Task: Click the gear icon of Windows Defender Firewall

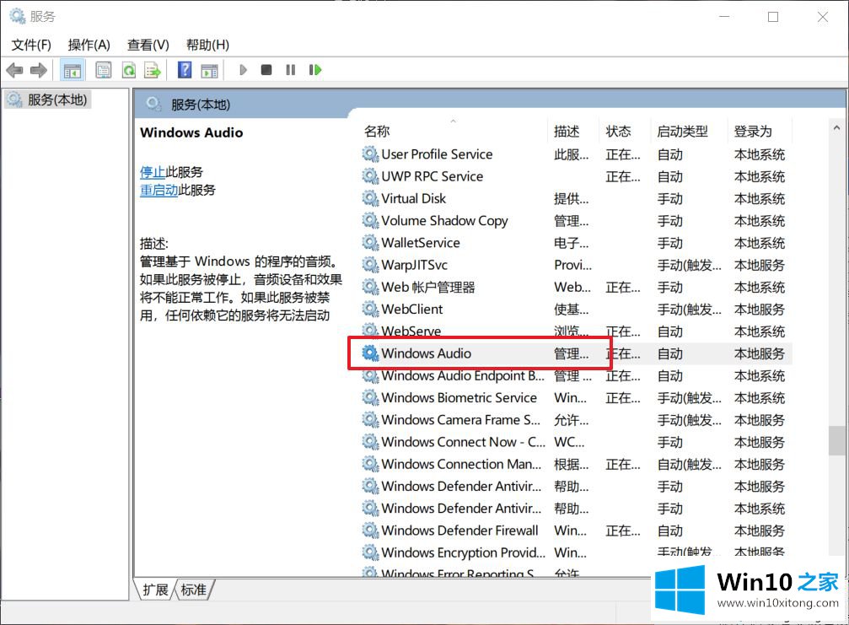Action: pyautogui.click(x=370, y=531)
